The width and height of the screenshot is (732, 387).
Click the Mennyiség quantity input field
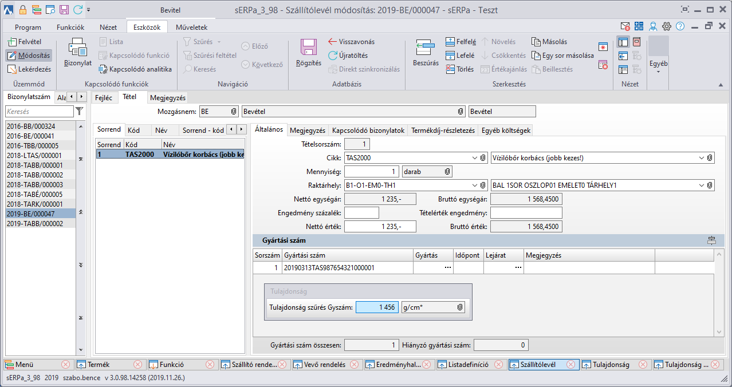pos(372,172)
